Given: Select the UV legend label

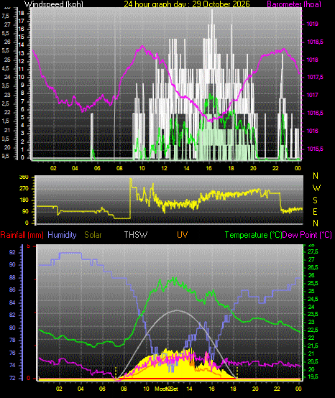Looking at the screenshot, I should point(183,235).
